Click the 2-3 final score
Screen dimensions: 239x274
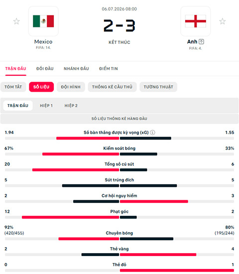(x=119, y=25)
